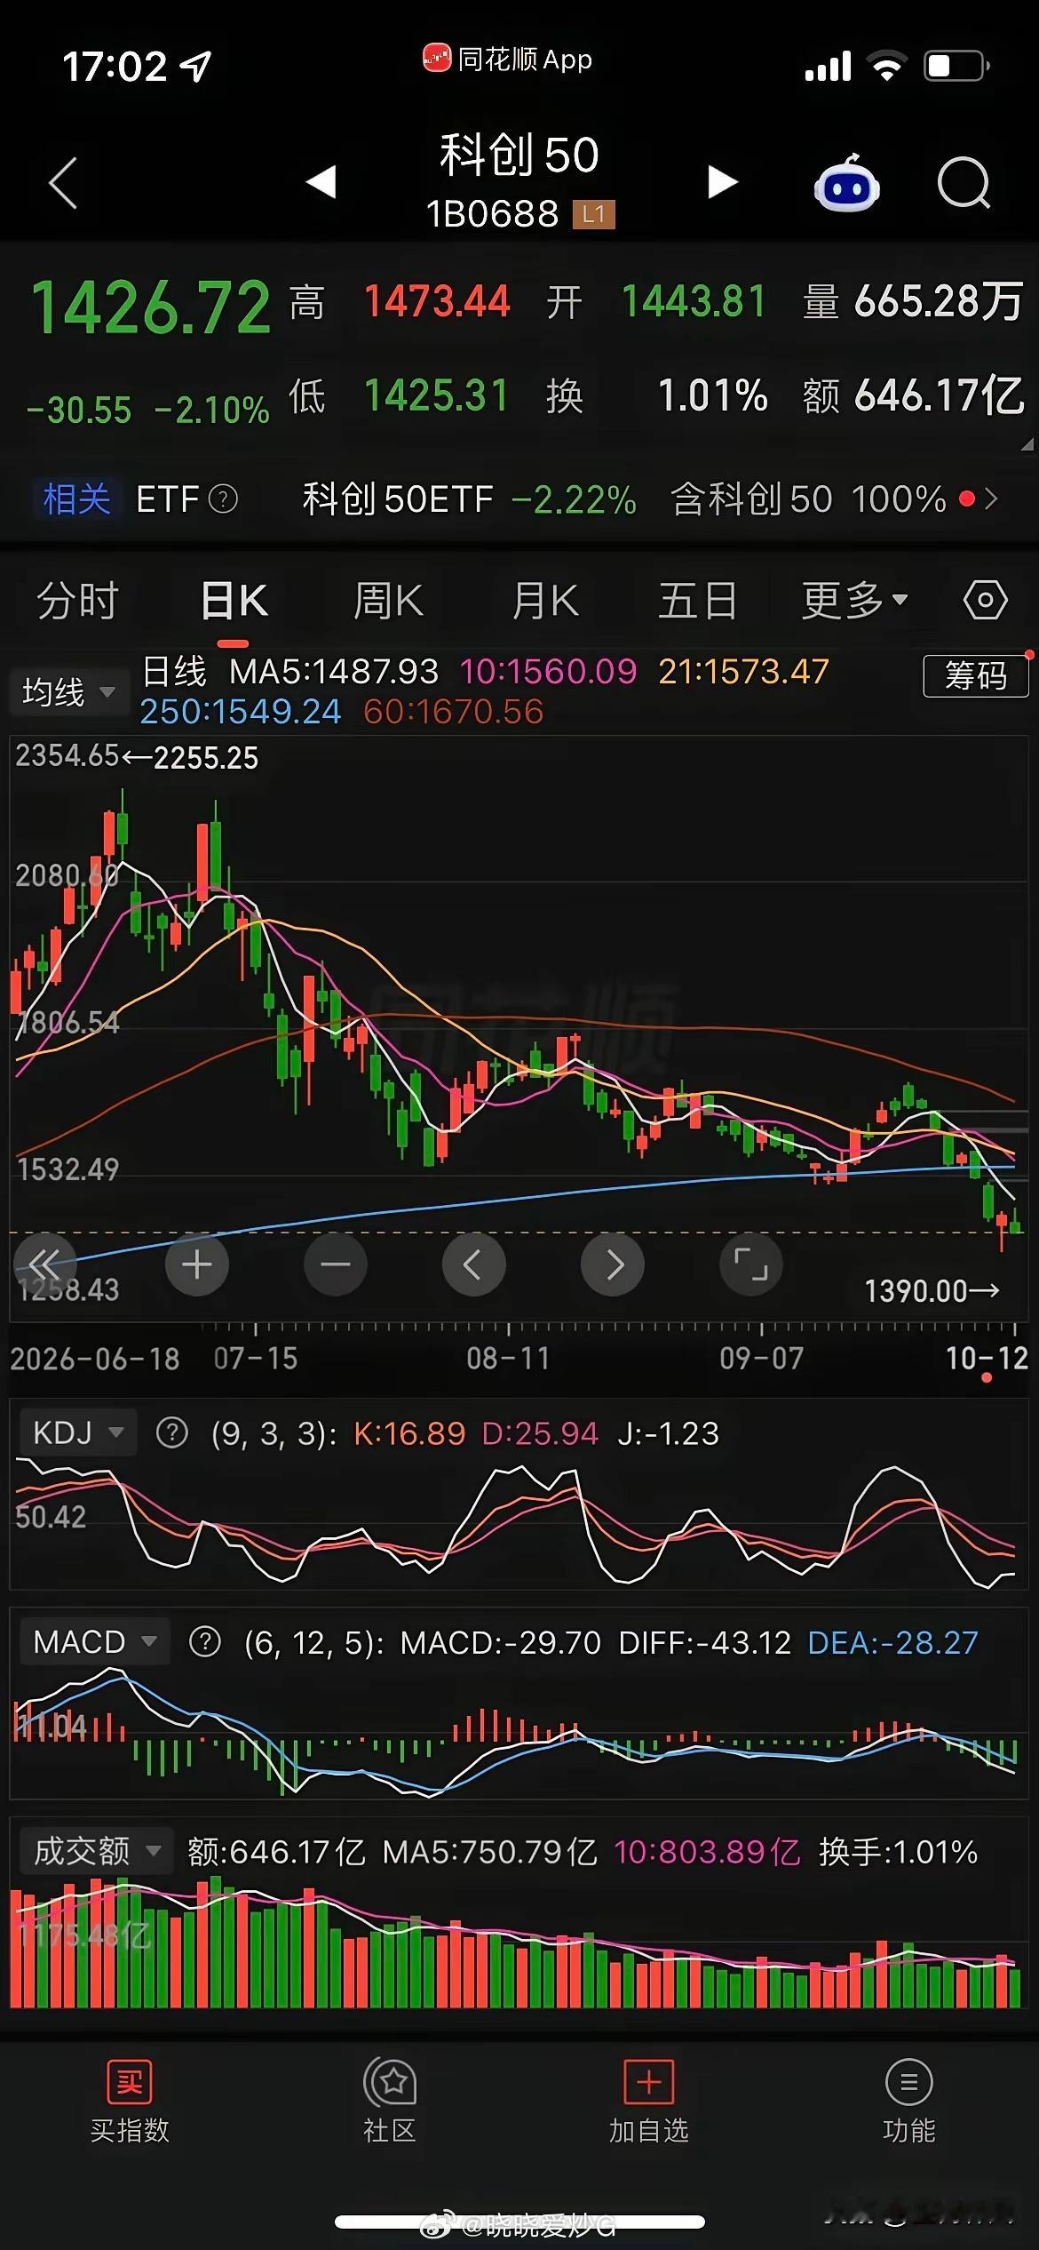Viewport: 1039px width, 2250px height.
Task: Switch to 五日 tab
Action: [x=698, y=600]
